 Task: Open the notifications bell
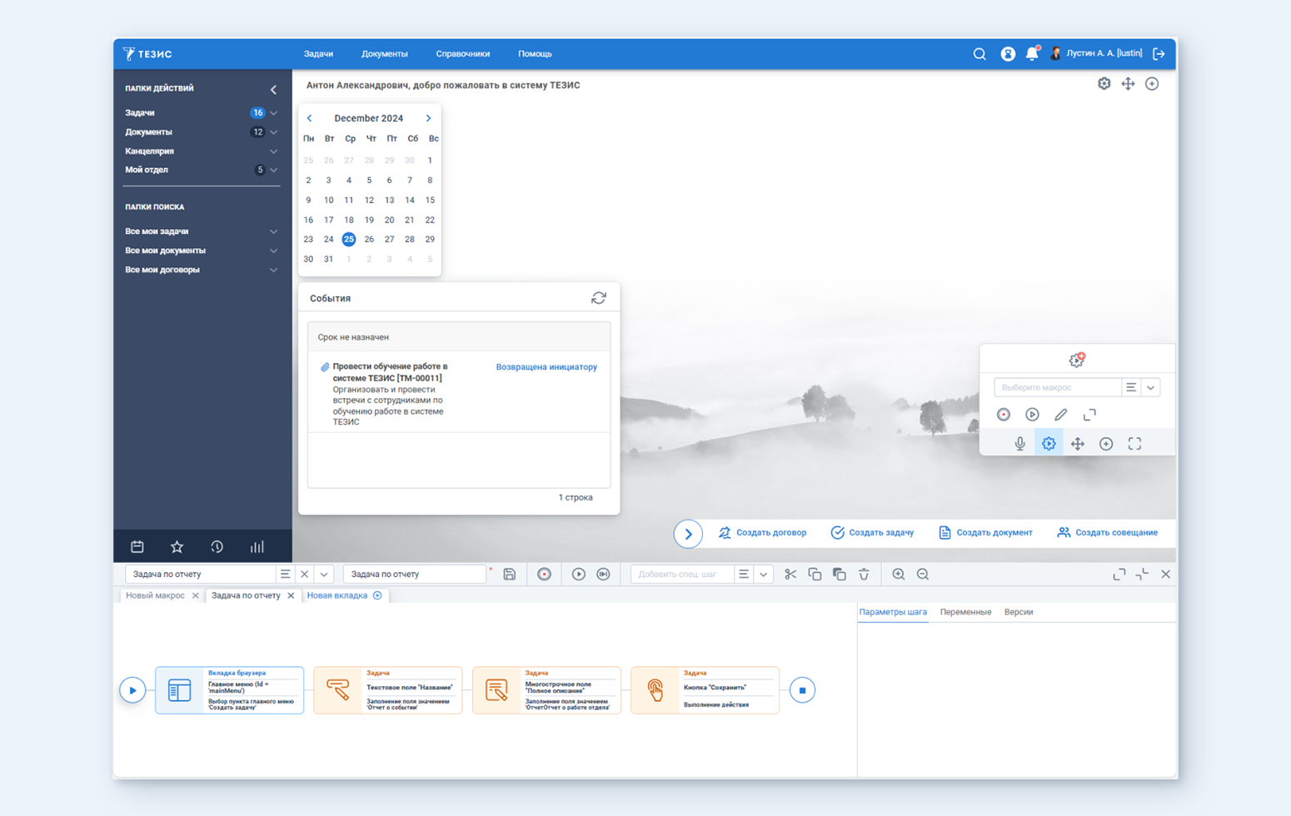[x=1032, y=54]
